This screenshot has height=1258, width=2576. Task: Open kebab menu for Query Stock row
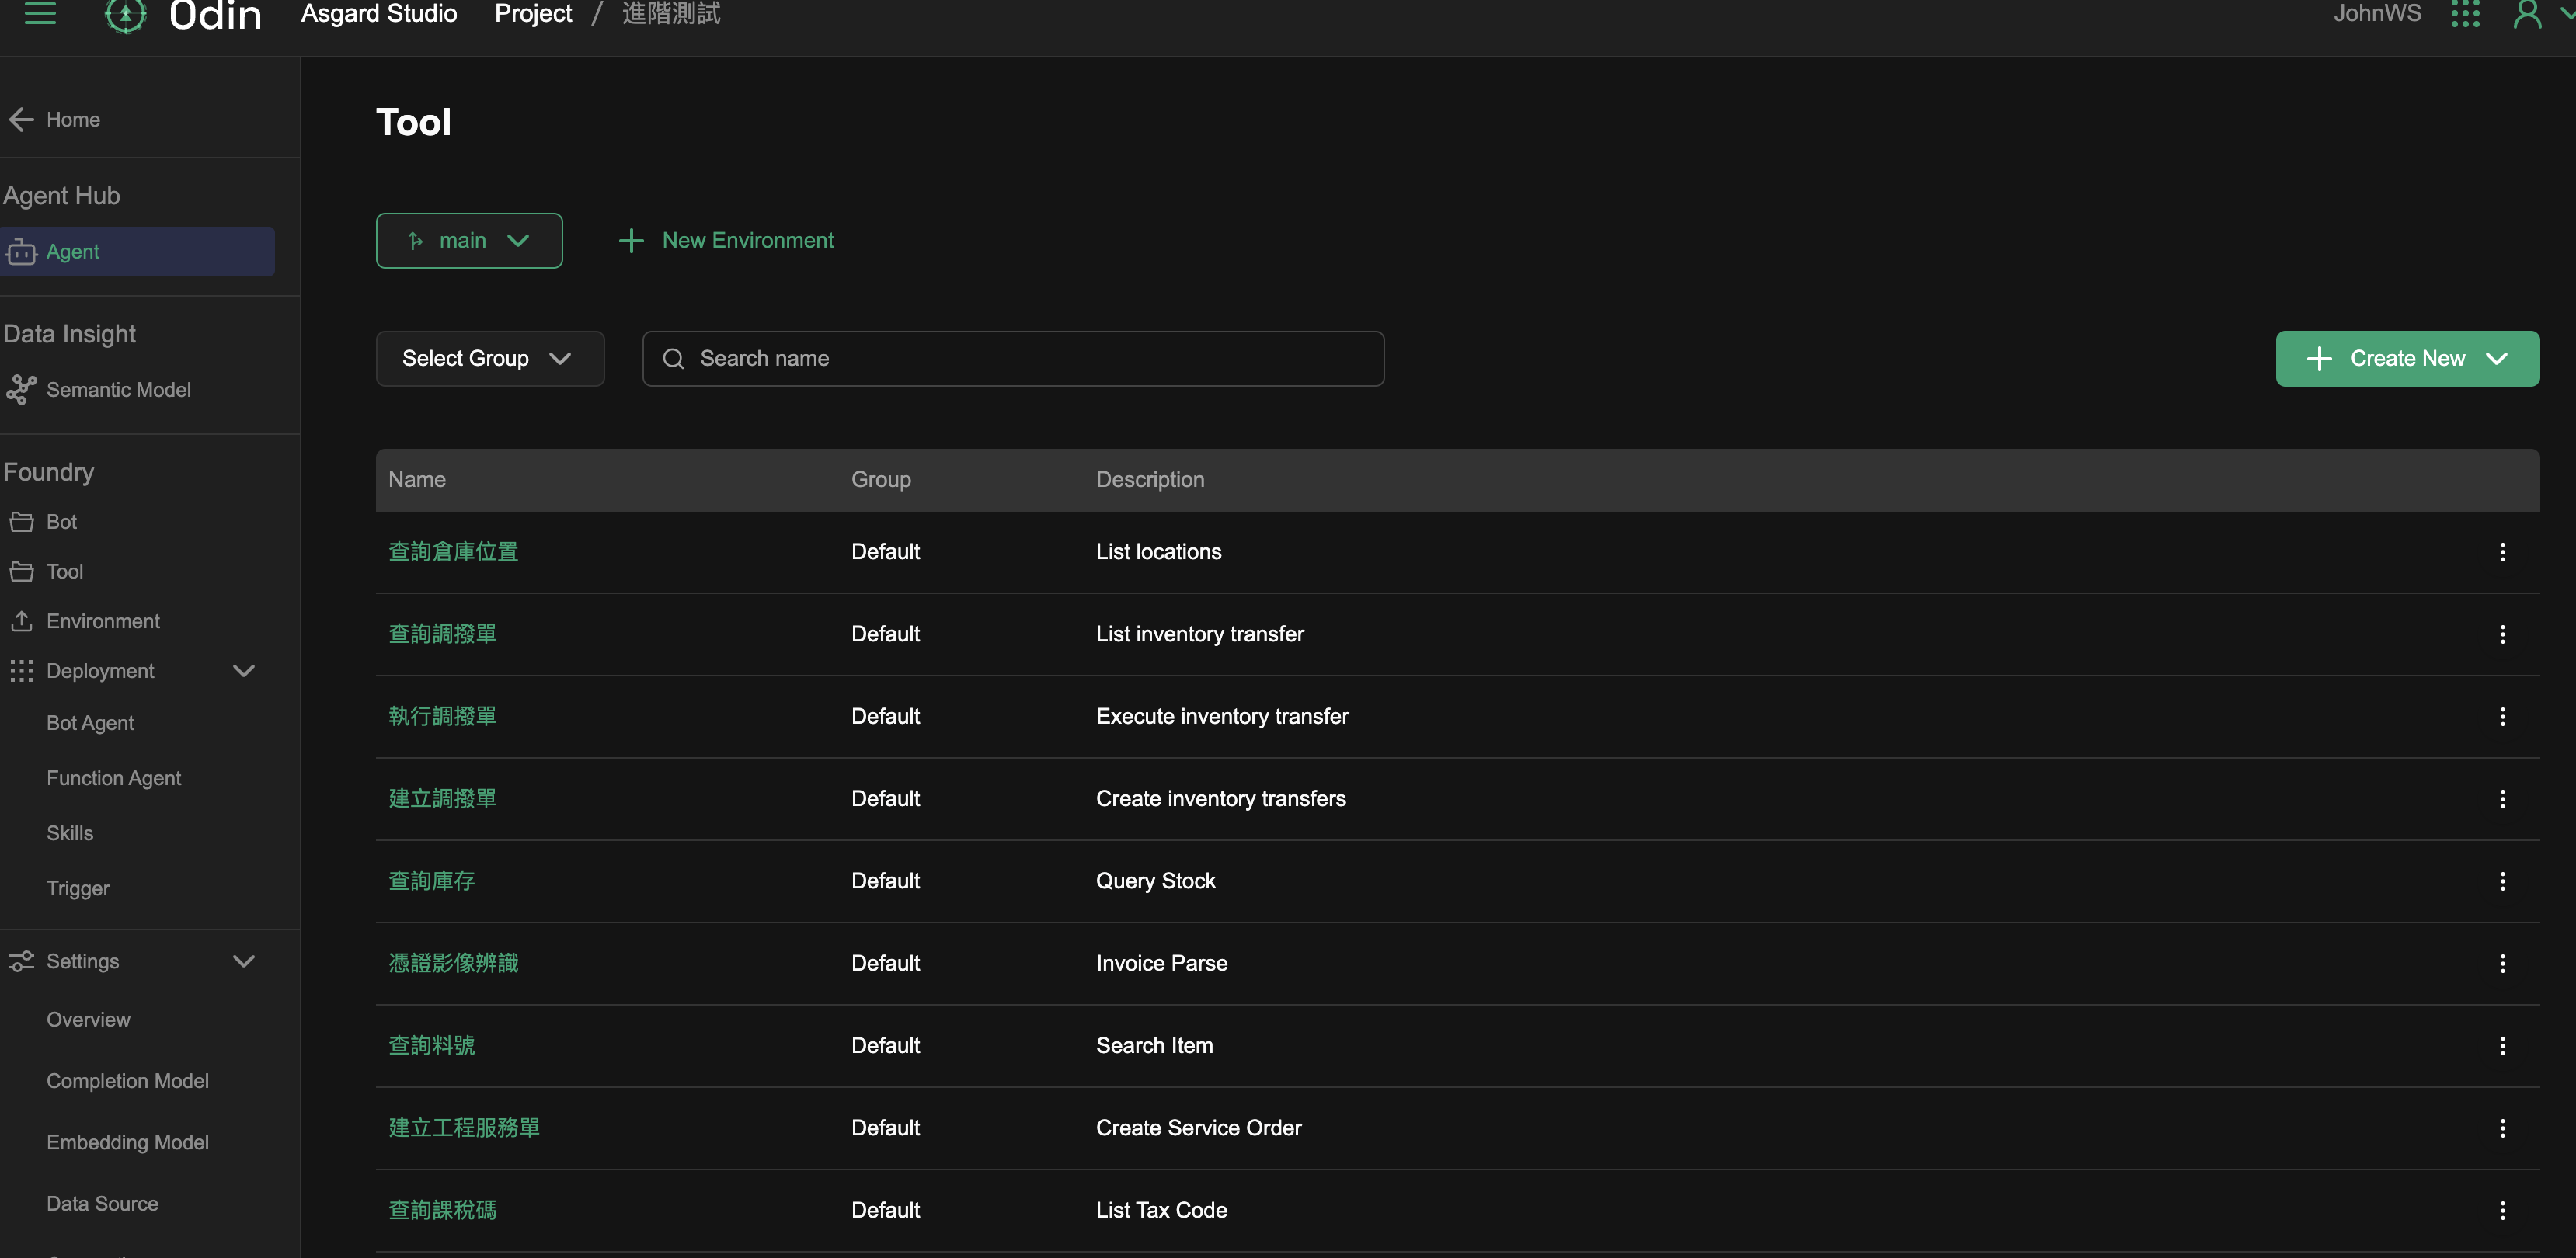(x=2502, y=881)
